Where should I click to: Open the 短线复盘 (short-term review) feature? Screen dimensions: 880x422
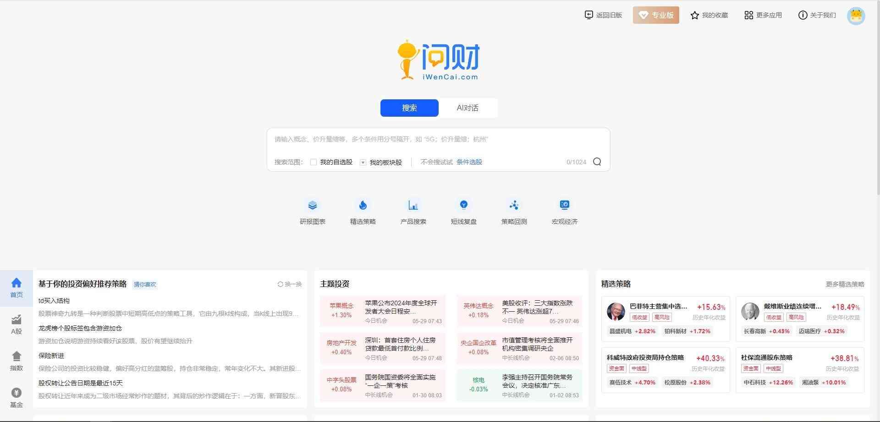(463, 211)
